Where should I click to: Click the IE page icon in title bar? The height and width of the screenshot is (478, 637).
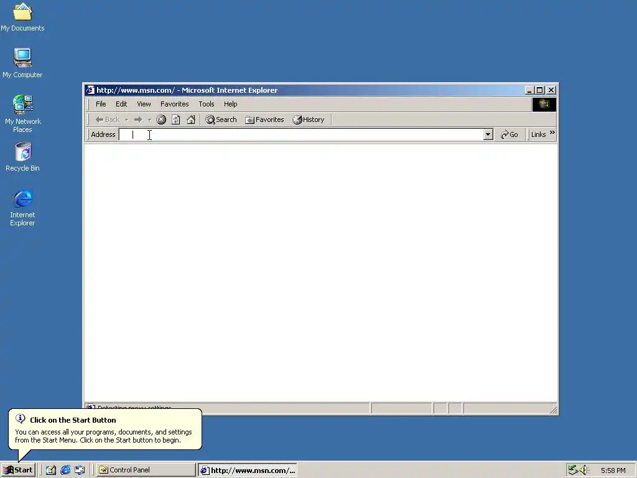coord(90,90)
